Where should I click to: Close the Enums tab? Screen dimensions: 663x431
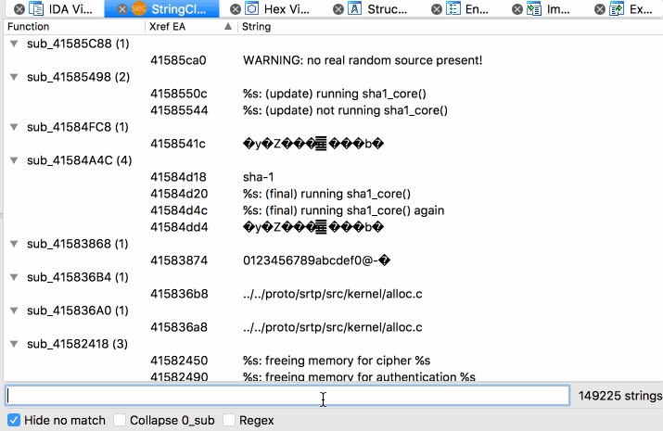point(437,9)
